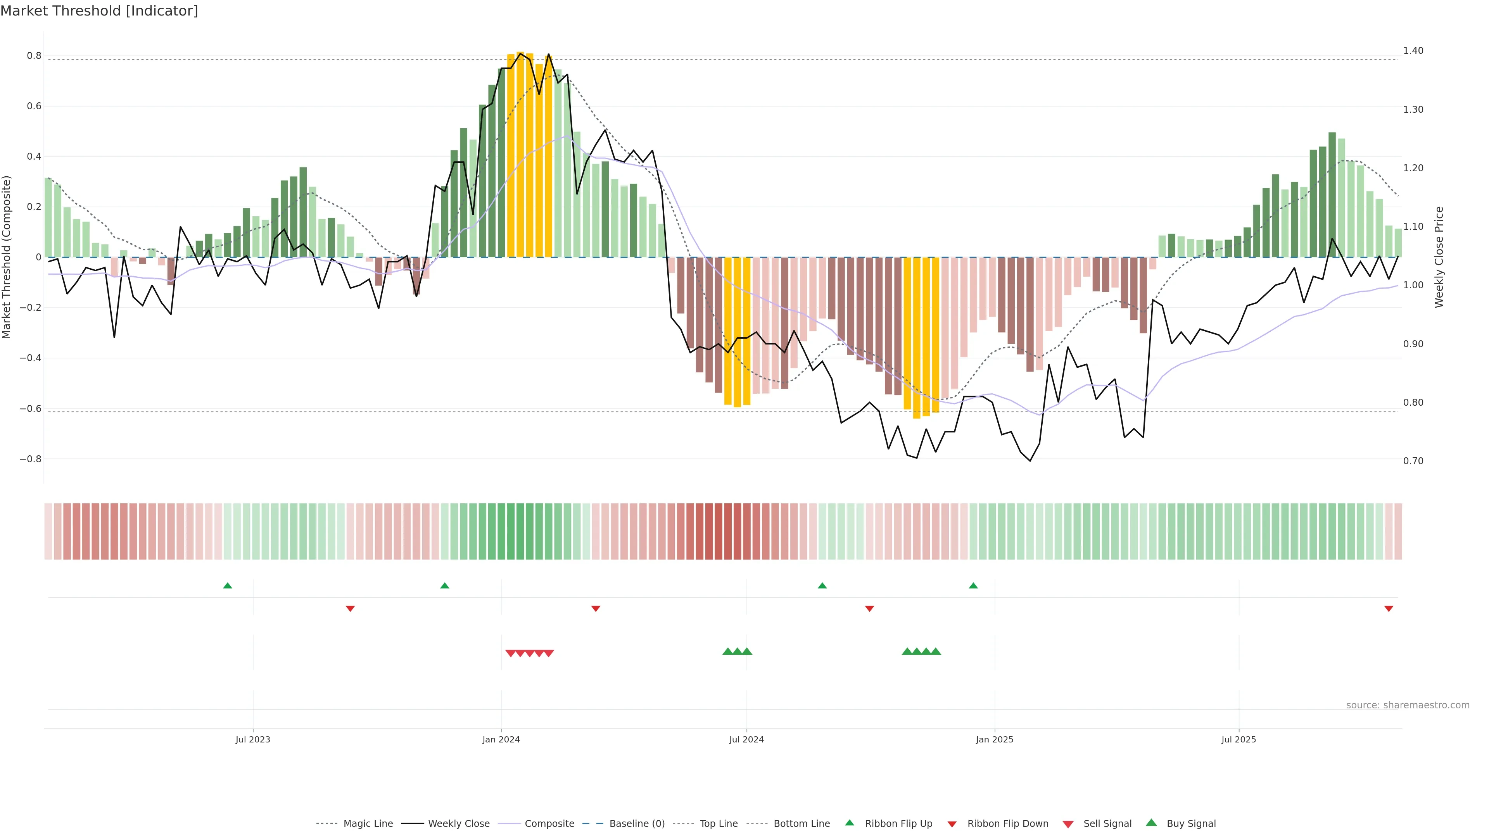
Task: Click the Jul 2025 x-axis label
Action: coord(1239,739)
